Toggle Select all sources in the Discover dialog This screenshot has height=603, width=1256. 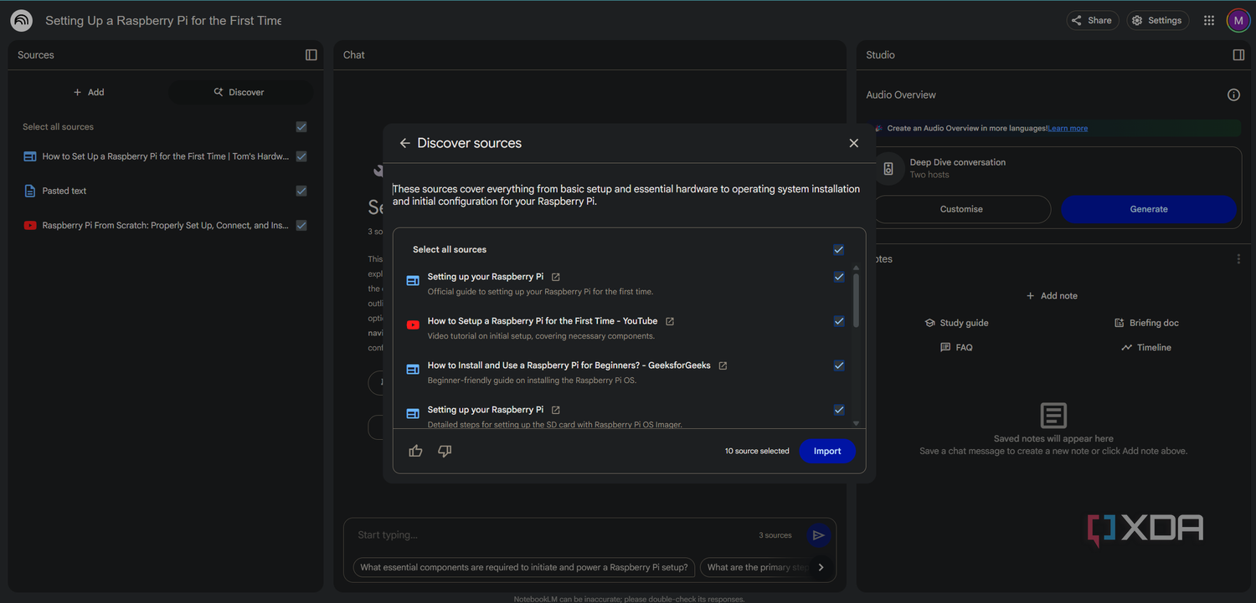tap(838, 249)
